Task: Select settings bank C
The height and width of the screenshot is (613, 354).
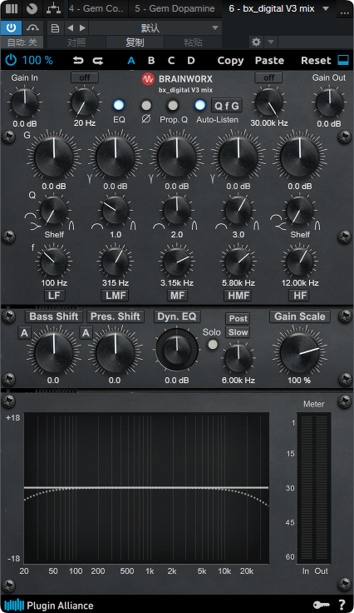Action: pyautogui.click(x=171, y=61)
